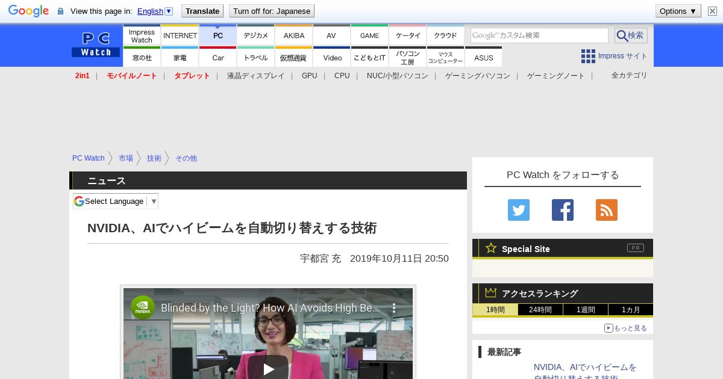
Task: Open the パソコン工房 tab
Action: (408, 57)
